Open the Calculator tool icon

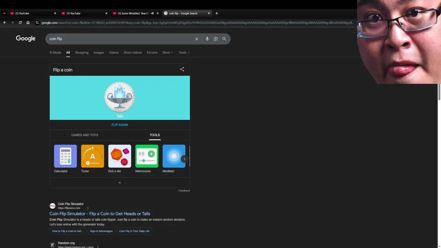coord(65,156)
